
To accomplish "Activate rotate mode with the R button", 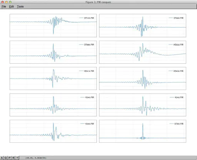I will pyautogui.click(x=13, y=158).
